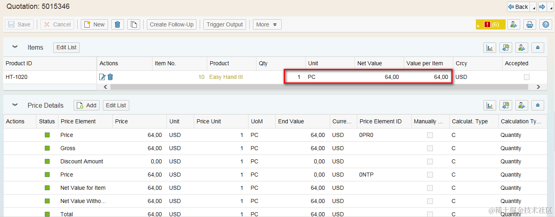Toggle Manually checkbox in Net Value for Item row
555x217 pixels.
[430, 188]
